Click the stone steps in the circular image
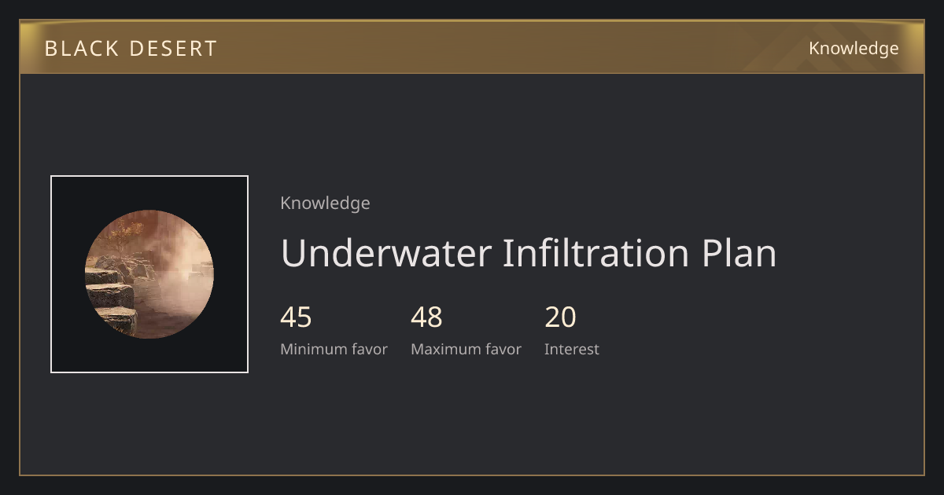Screen dimensions: 944x495 tap(112, 297)
